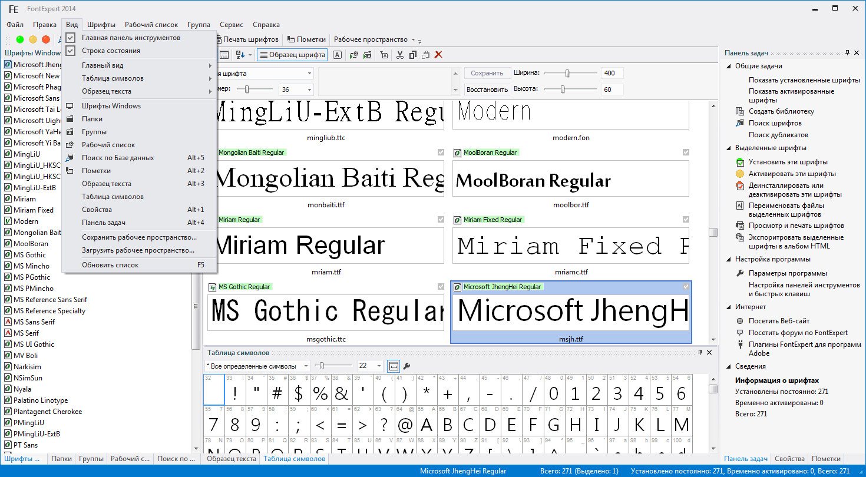
Task: Open the Сервис menu
Action: click(232, 25)
